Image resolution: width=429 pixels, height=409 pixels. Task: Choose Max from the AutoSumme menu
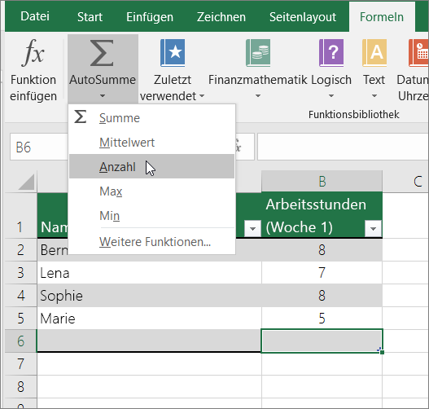pos(151,191)
